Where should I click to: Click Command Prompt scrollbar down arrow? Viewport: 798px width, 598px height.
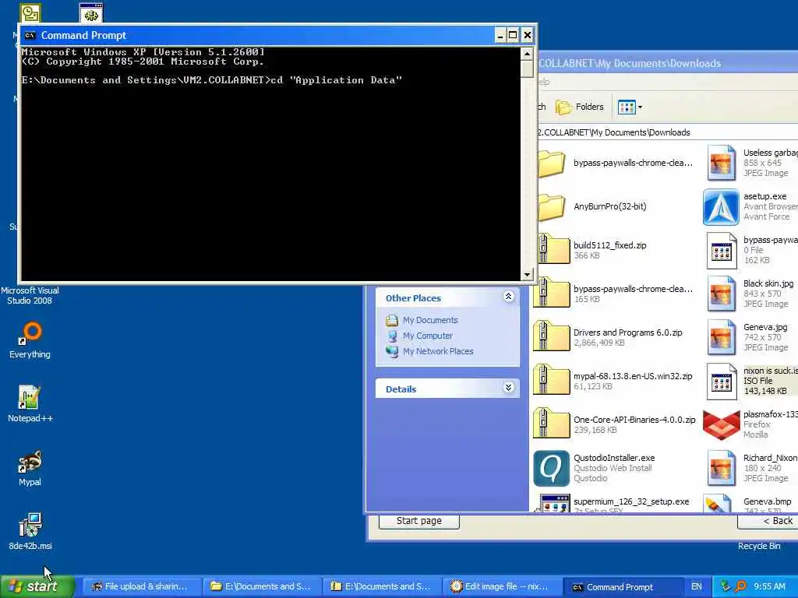(527, 275)
